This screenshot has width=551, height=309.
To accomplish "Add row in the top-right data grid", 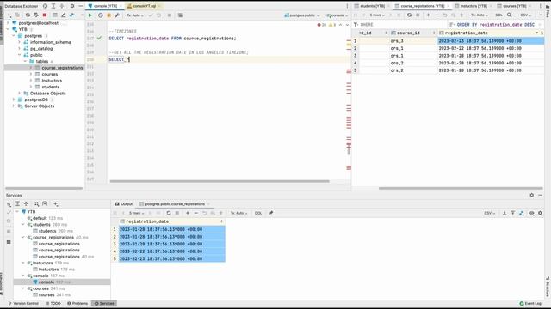I will (x=428, y=15).
